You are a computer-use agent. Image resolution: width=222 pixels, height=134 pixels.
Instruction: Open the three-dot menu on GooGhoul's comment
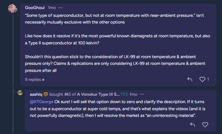pyautogui.click(x=60, y=8)
